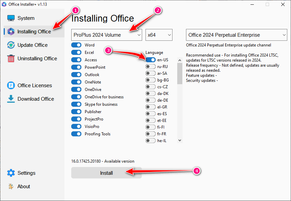The image size is (291, 201).
Task: Close the Office Installer+ window
Action: 283,4
